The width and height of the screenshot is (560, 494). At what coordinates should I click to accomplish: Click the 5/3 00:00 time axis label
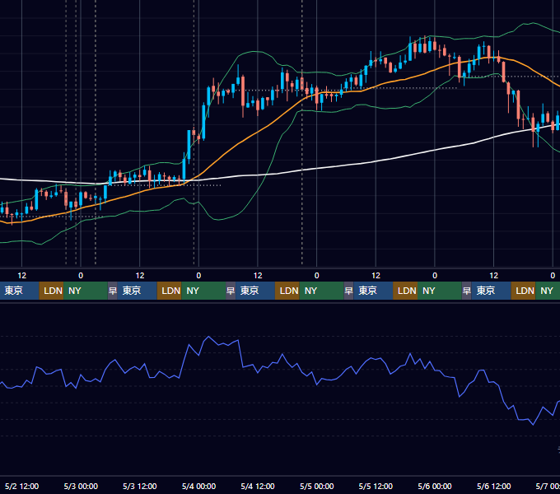tap(81, 486)
